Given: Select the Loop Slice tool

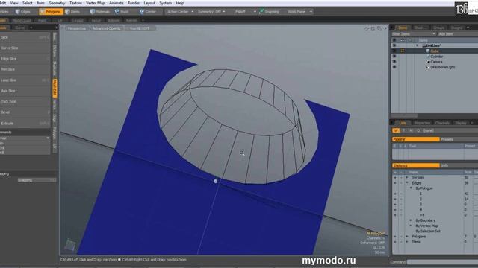Looking at the screenshot, I should click(x=25, y=80).
